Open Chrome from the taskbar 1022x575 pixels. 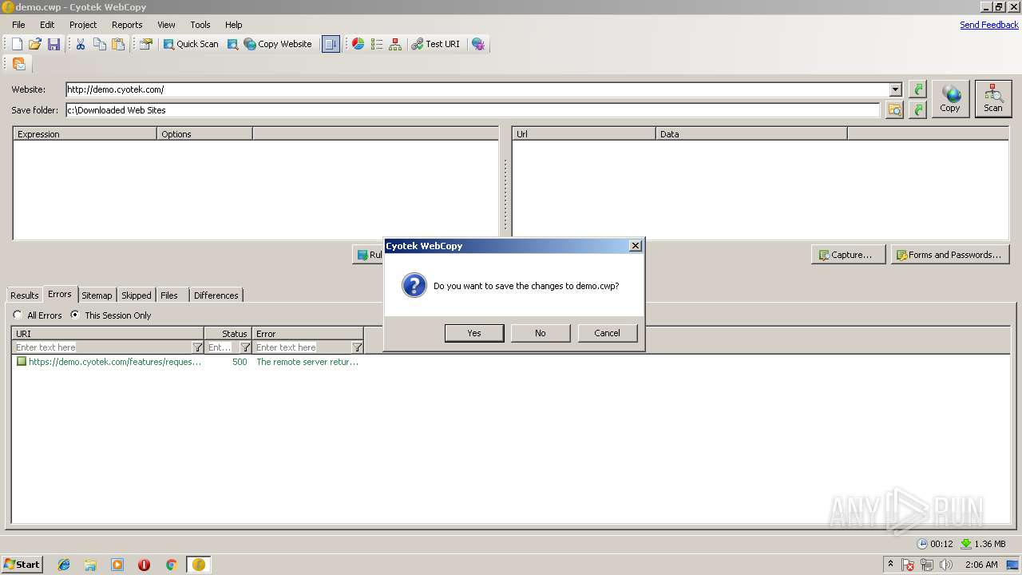click(x=171, y=565)
